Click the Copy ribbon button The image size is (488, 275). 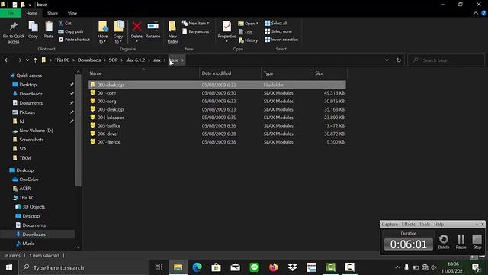pyautogui.click(x=33, y=31)
